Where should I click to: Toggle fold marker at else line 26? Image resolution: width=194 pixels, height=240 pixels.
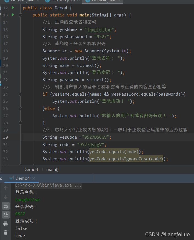[x=20, y=108]
